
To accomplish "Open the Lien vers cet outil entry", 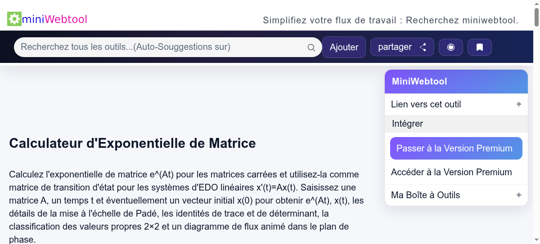I will point(426,104).
